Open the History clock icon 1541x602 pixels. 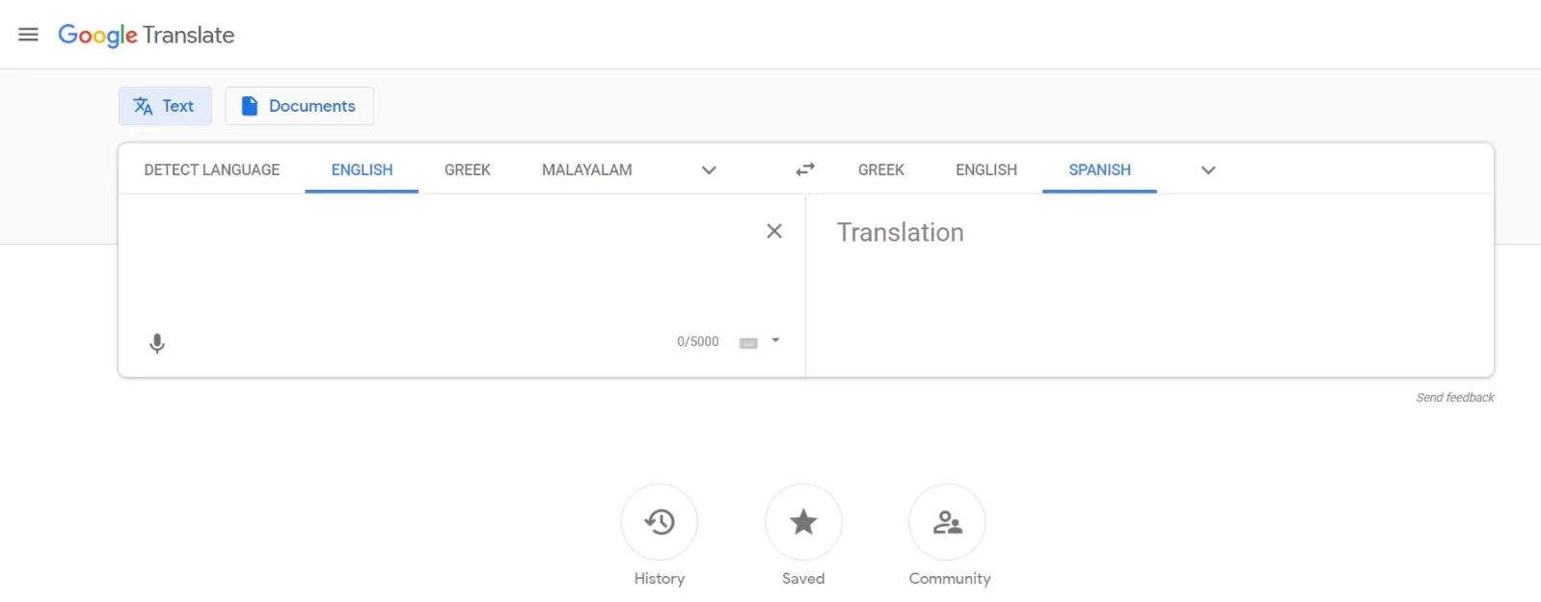[660, 522]
